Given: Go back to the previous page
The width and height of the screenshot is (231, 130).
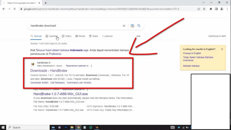Looking at the screenshot, I should pyautogui.click(x=4, y=9).
